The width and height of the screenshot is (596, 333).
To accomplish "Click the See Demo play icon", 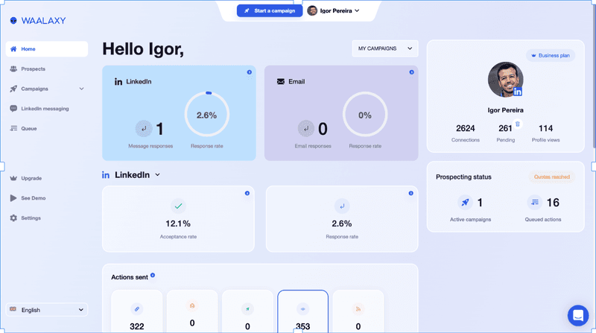I will (x=13, y=198).
